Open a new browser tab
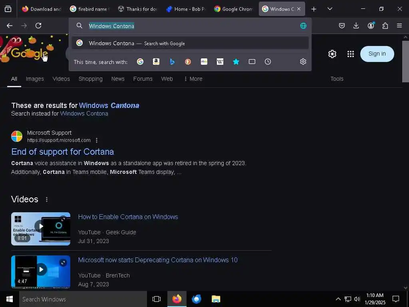This screenshot has width=409, height=307. pyautogui.click(x=314, y=9)
